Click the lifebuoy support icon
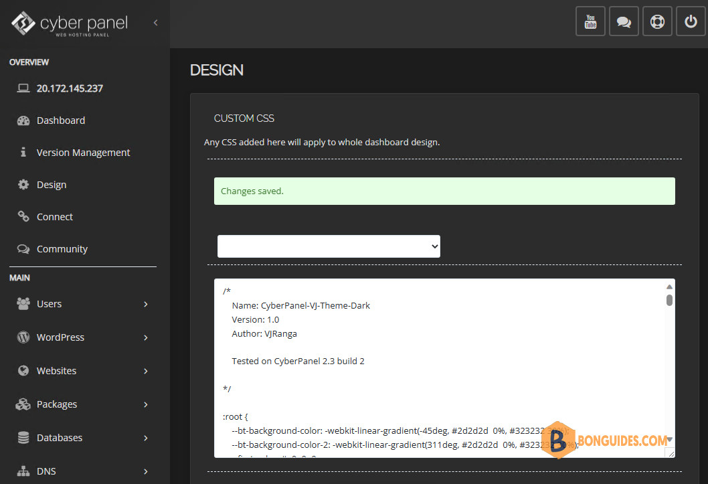Image resolution: width=708 pixels, height=484 pixels. coord(657,21)
